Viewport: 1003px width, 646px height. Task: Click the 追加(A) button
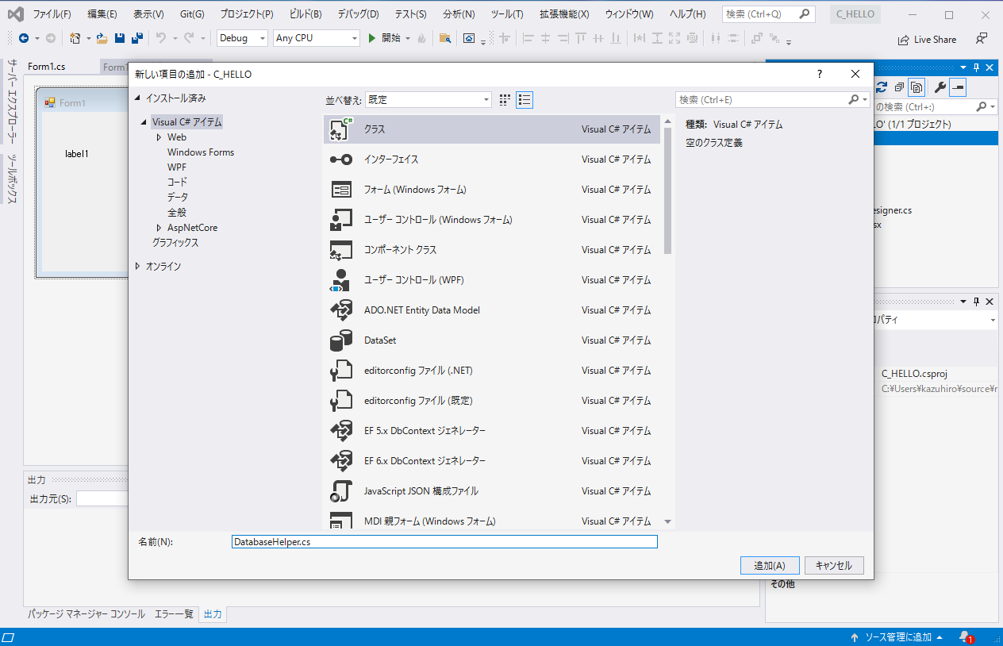(769, 566)
